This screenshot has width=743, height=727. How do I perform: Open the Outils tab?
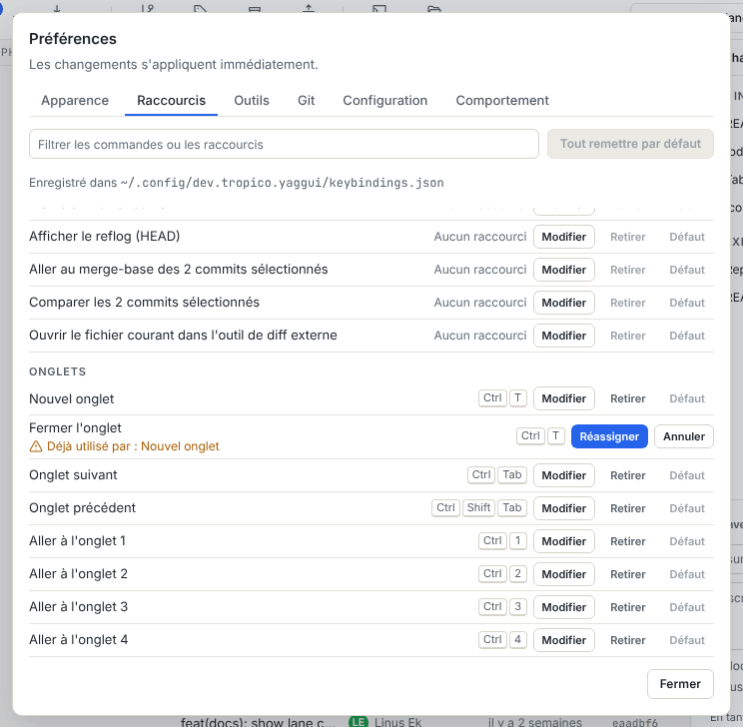tap(252, 101)
